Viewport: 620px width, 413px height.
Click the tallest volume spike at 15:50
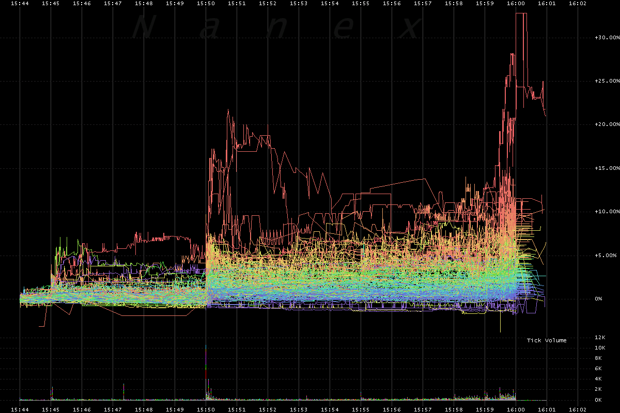[206, 372]
